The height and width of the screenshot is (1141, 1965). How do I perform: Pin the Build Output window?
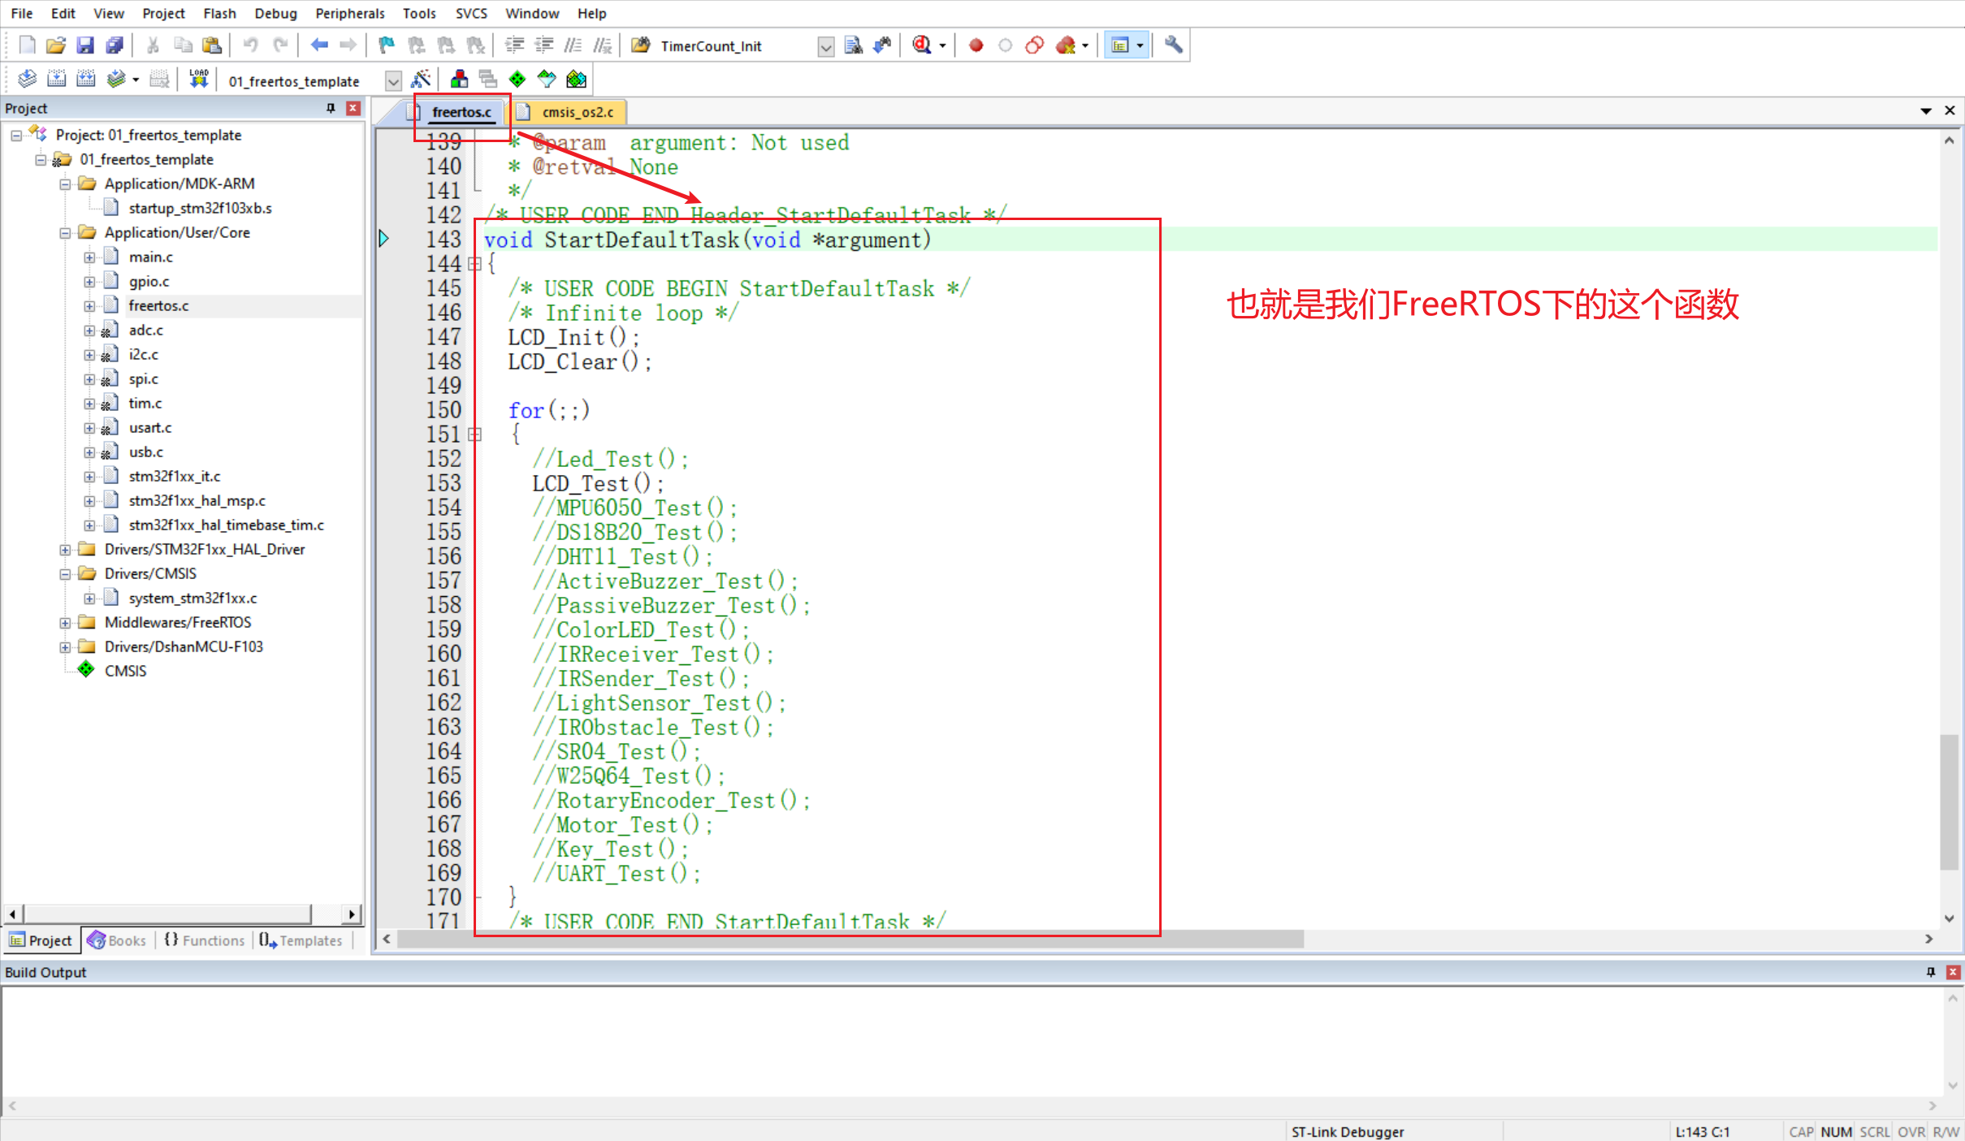pyautogui.click(x=1931, y=971)
